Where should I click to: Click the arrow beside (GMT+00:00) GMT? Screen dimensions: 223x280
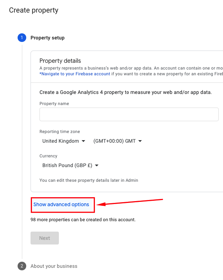pos(140,141)
